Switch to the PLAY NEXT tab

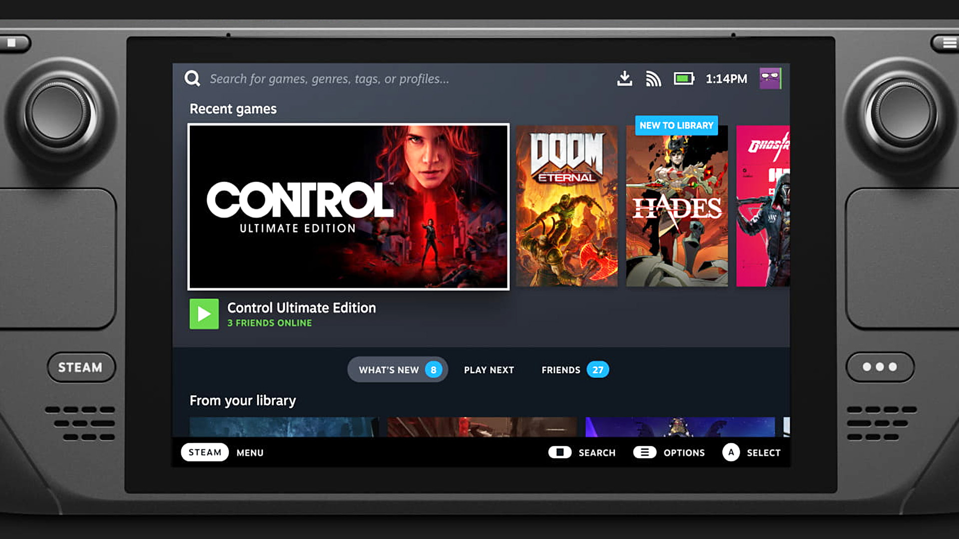(x=489, y=370)
